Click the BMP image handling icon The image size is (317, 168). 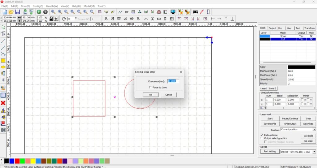127,12
